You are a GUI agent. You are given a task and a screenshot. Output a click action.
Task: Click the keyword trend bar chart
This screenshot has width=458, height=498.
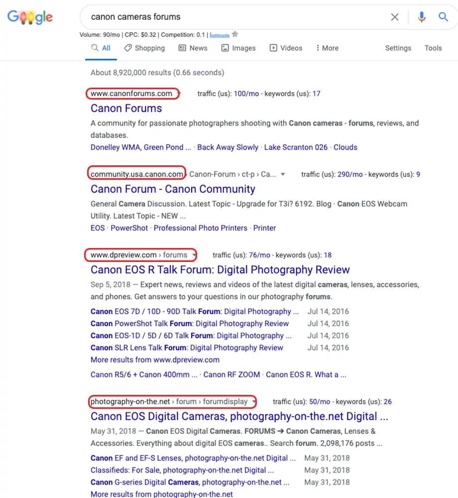220,35
